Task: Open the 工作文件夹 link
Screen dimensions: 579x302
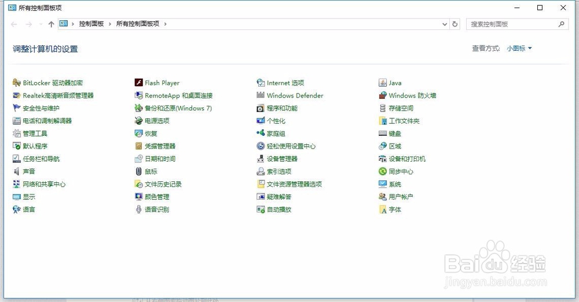Action: coord(404,121)
